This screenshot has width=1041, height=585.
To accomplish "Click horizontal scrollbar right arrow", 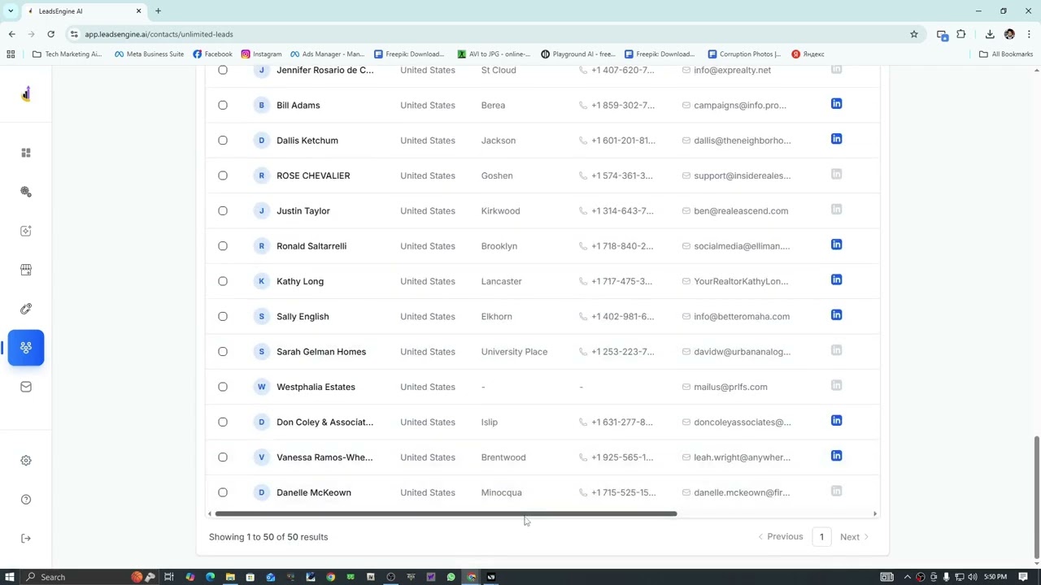I will (x=875, y=513).
